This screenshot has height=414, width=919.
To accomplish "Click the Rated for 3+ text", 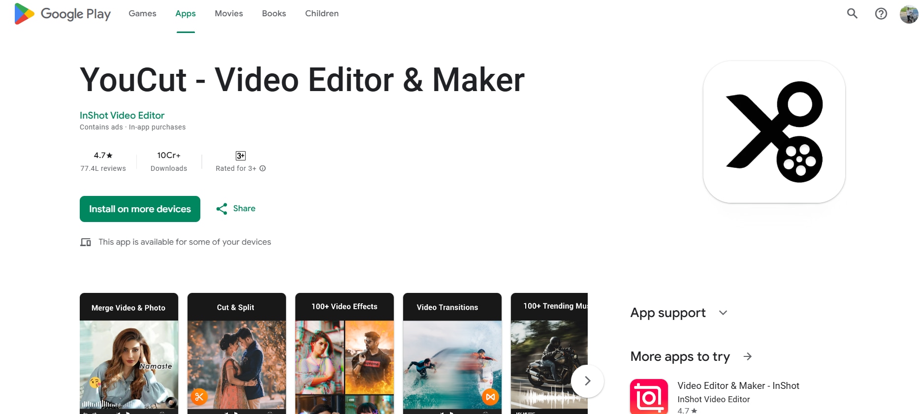I will point(236,168).
